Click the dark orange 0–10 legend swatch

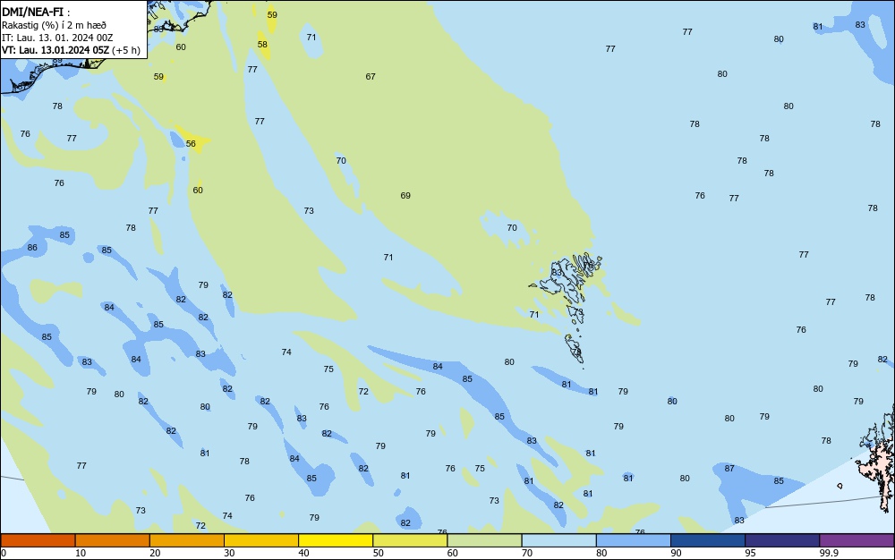click(x=38, y=540)
